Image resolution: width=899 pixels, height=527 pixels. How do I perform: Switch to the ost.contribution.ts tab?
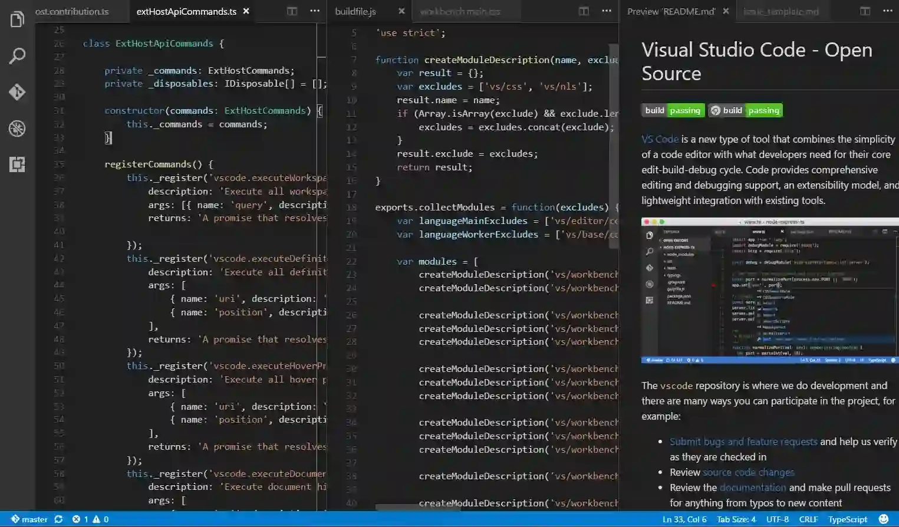click(72, 11)
